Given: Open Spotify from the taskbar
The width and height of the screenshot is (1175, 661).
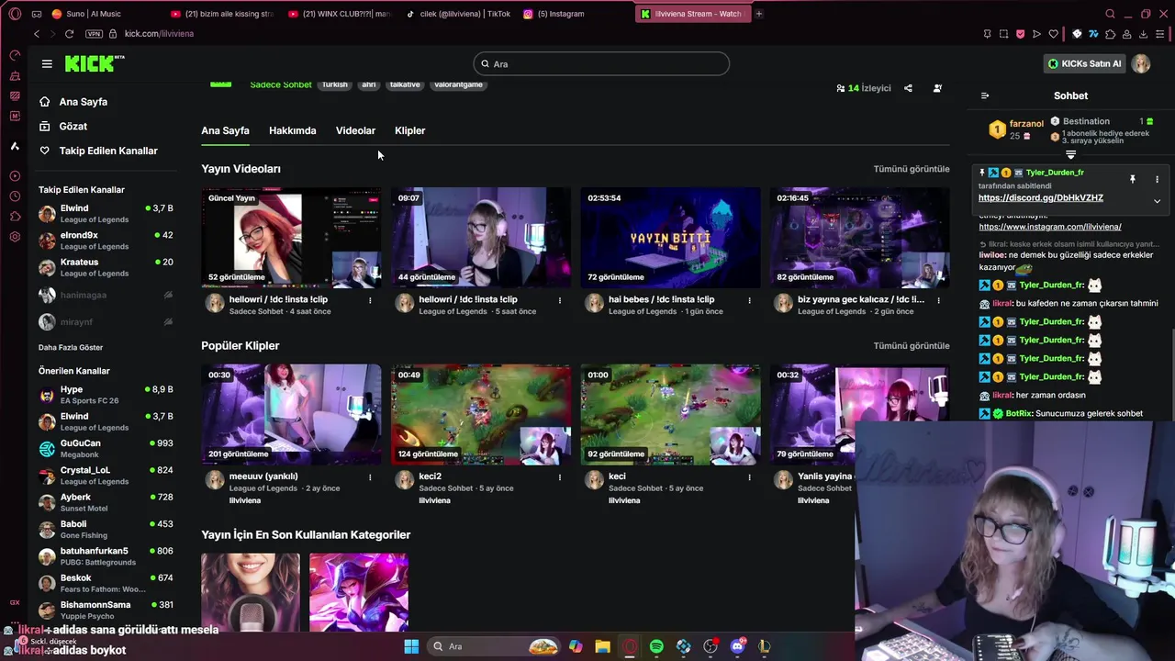Looking at the screenshot, I should [x=656, y=646].
